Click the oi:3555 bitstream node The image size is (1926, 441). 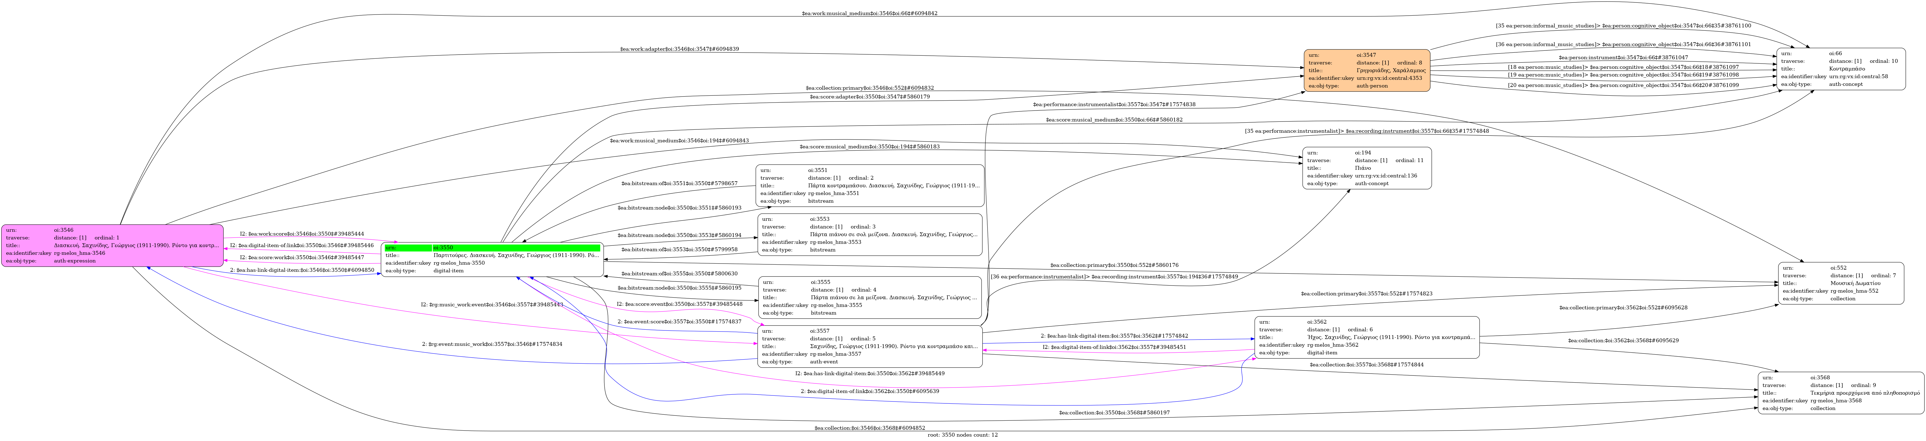870,298
